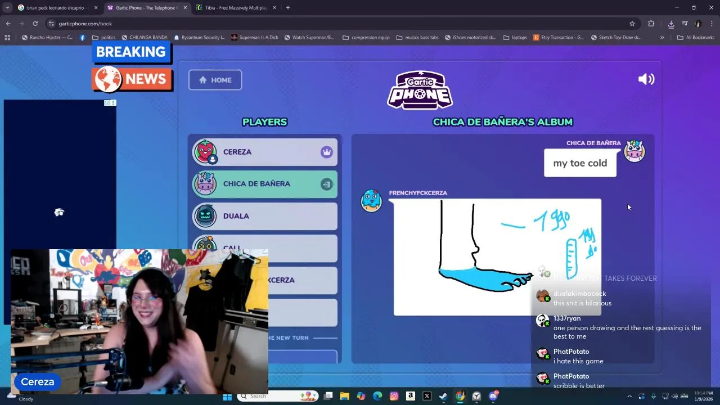720x405 pixels.
Task: Open the blue foot drawing
Action: coord(497,257)
